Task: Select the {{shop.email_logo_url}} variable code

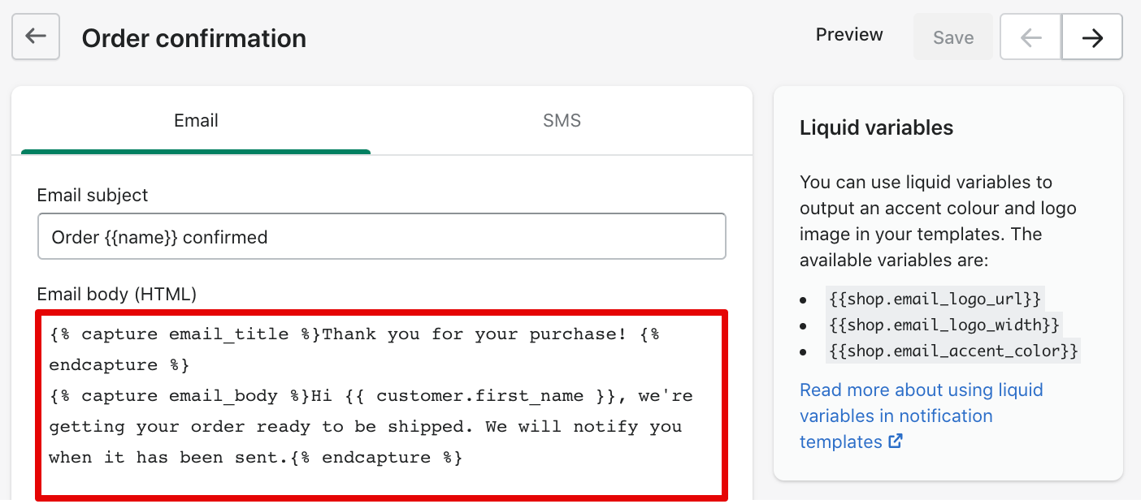Action: [x=935, y=299]
